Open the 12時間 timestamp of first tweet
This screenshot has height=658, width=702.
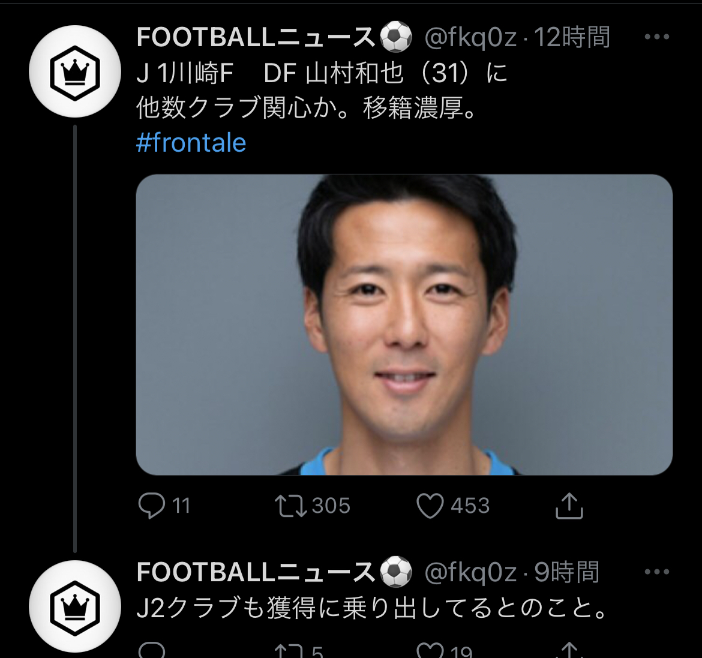(571, 37)
